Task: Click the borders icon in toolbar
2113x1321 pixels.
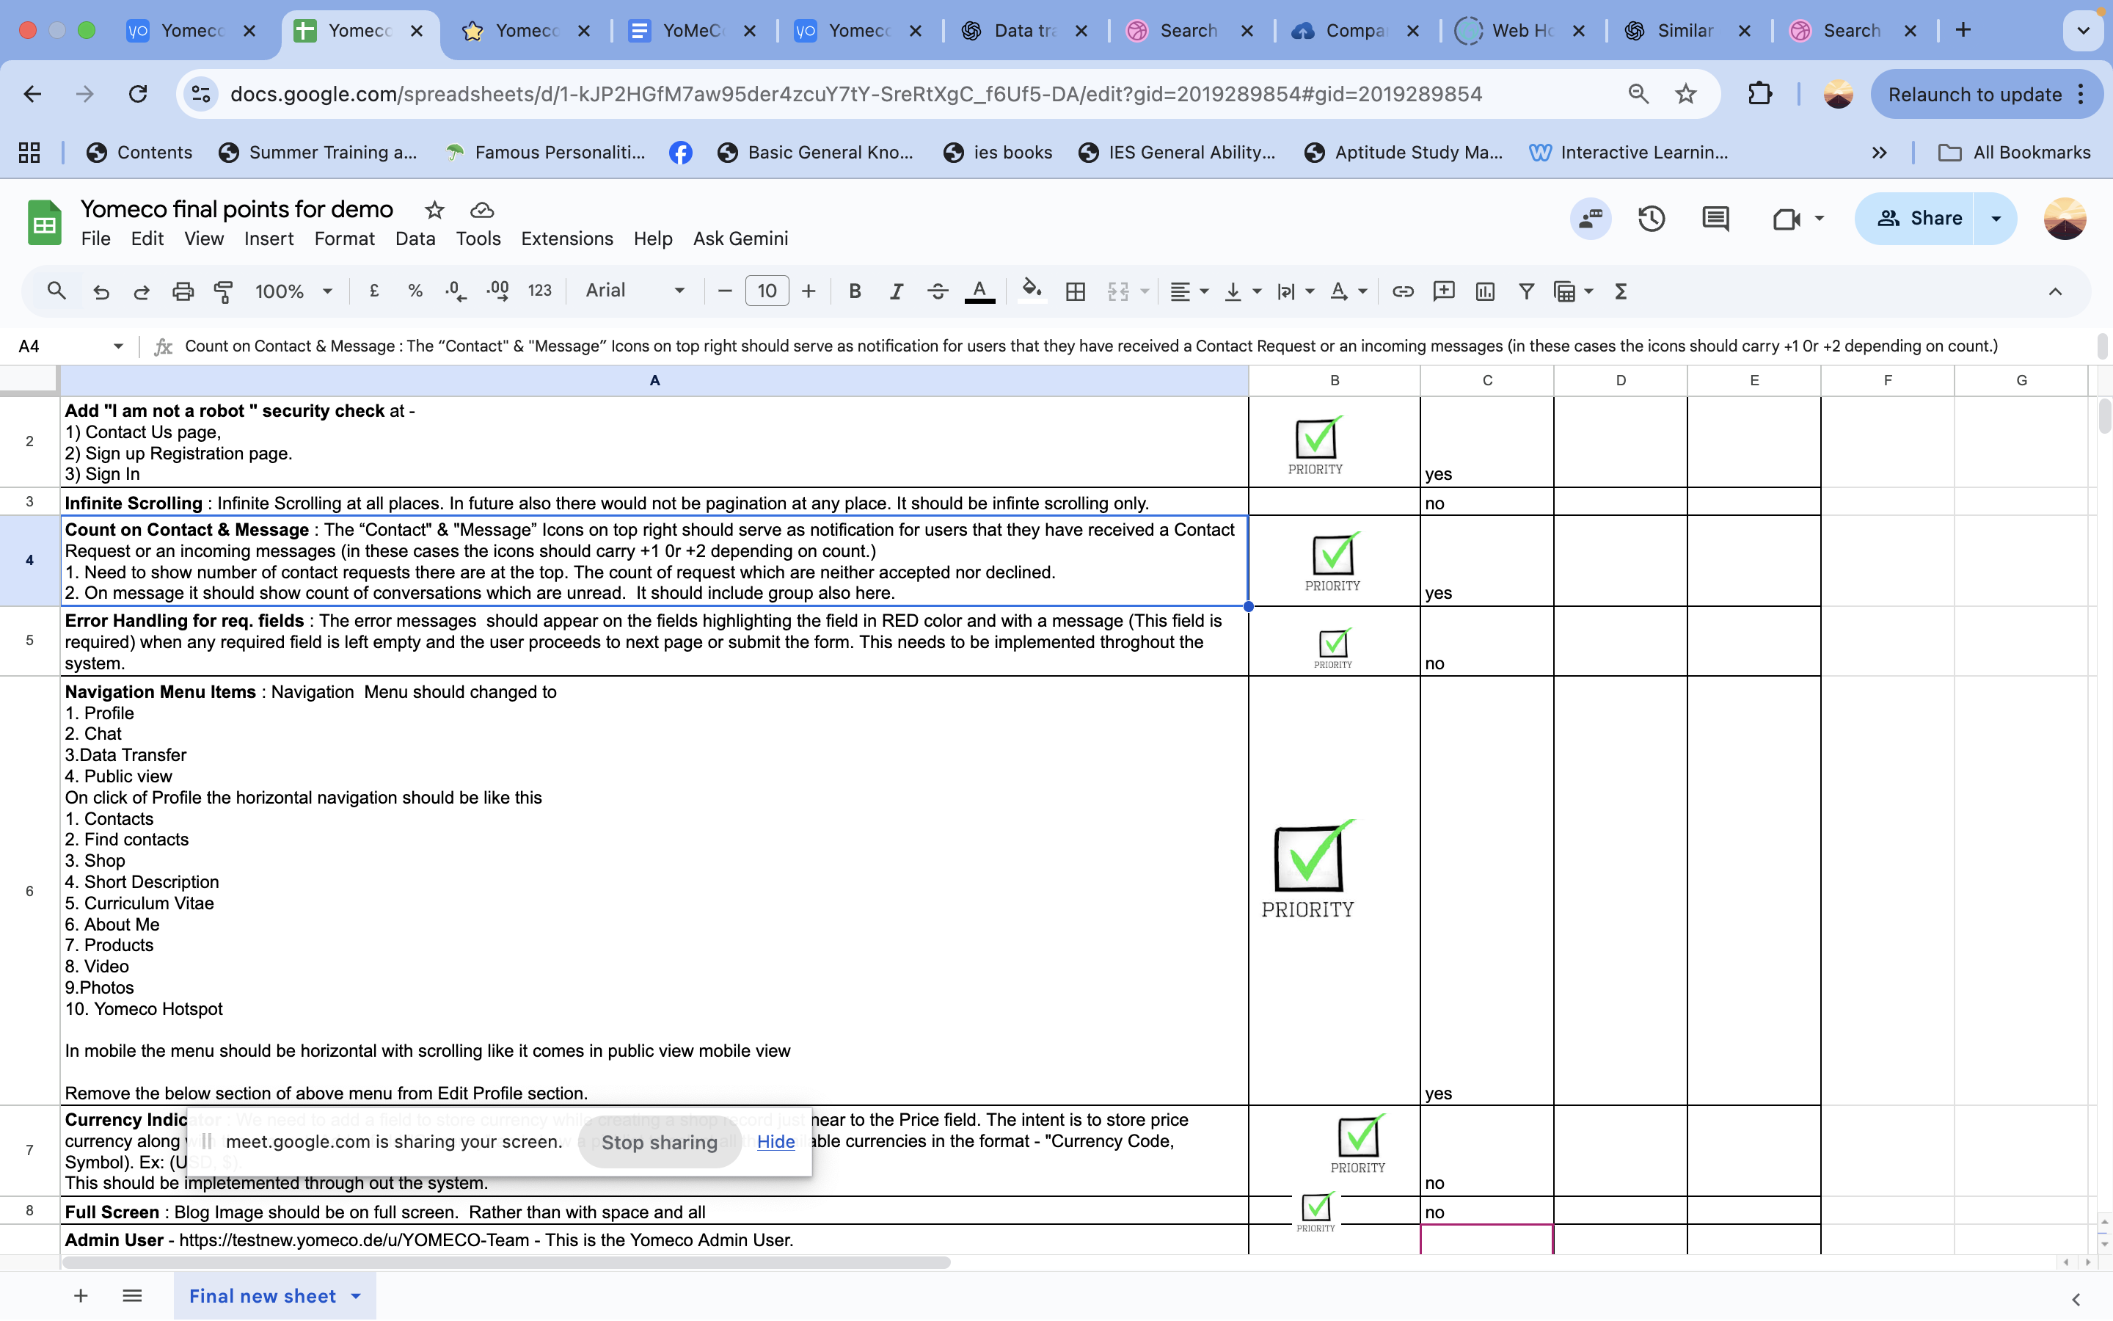Action: 1076,292
